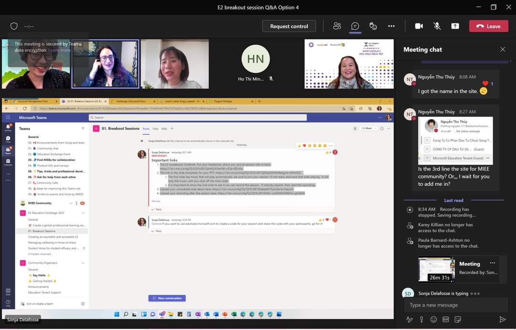Open more options on Meeting recording card
This screenshot has height=330, width=516.
coord(492,263)
